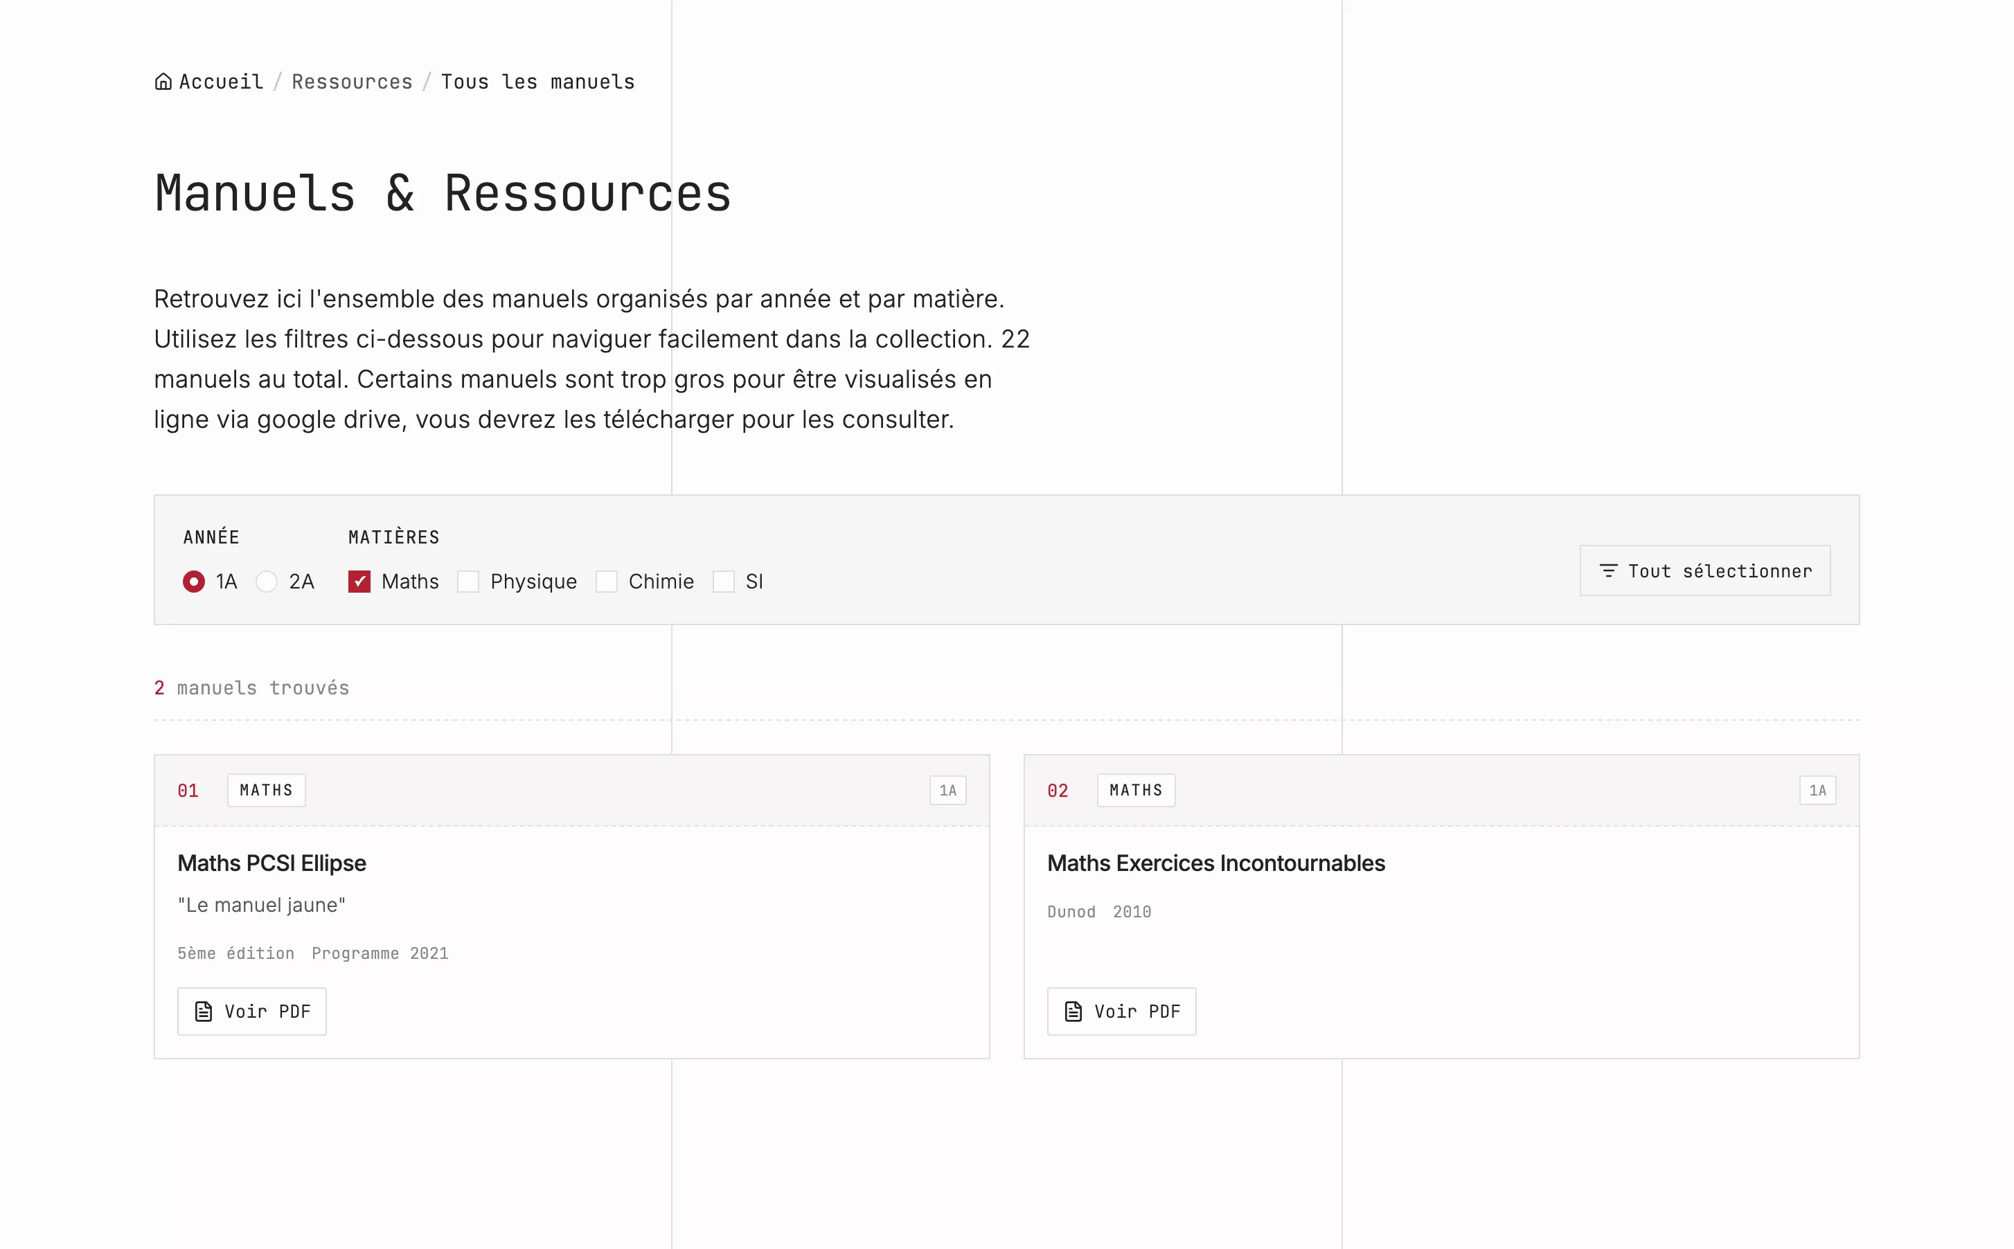
Task: Click the filter icon in Tout sélectionner
Action: [x=1607, y=570]
